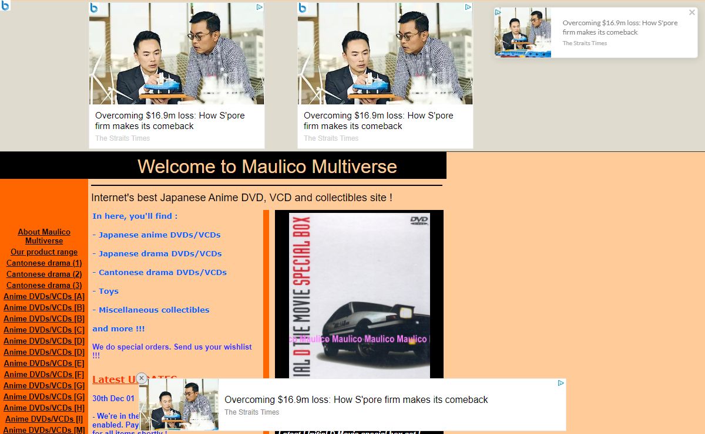The width and height of the screenshot is (705, 434).
Task: Click the bottom banner ad's headline text
Action: point(356,399)
